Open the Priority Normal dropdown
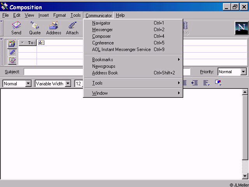 pyautogui.click(x=243, y=72)
